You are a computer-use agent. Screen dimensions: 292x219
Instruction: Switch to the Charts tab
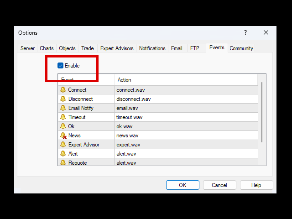47,48
